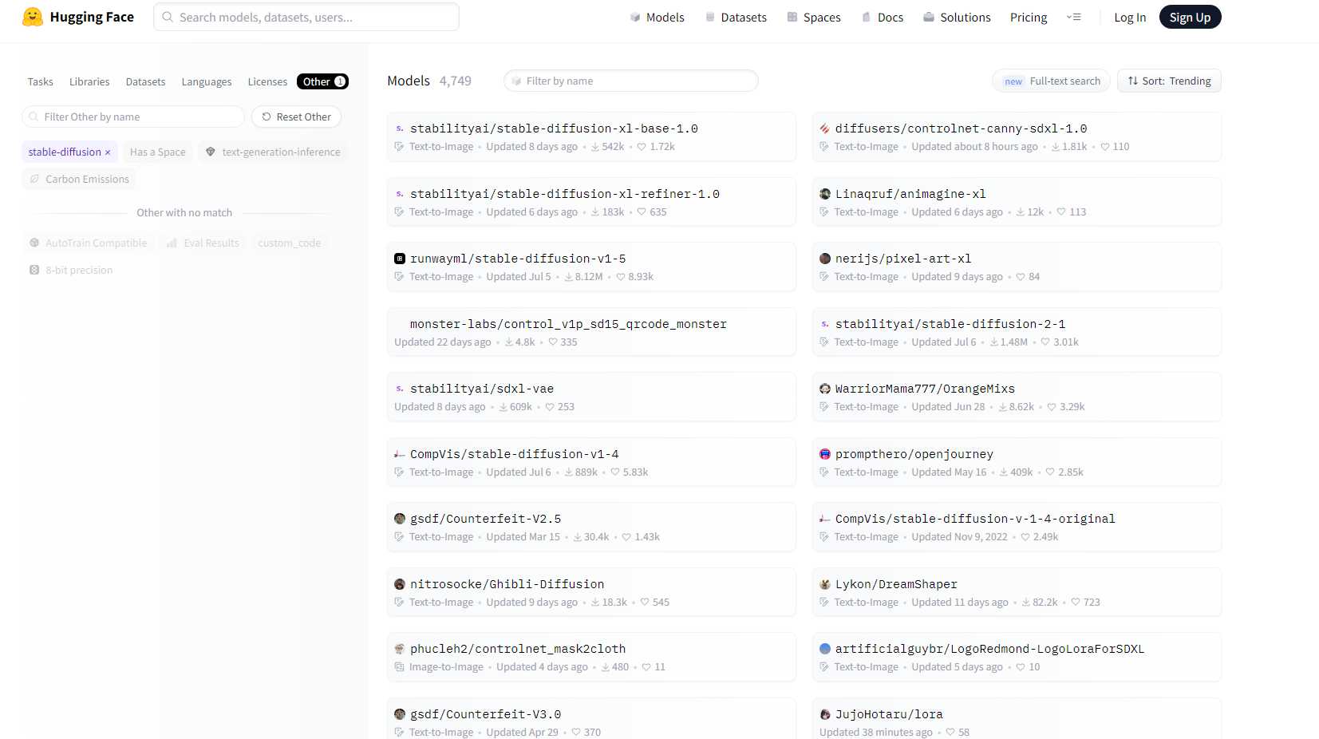Click the nitrosocke avatar icon
Screen dimensions: 1319x739
click(x=400, y=584)
